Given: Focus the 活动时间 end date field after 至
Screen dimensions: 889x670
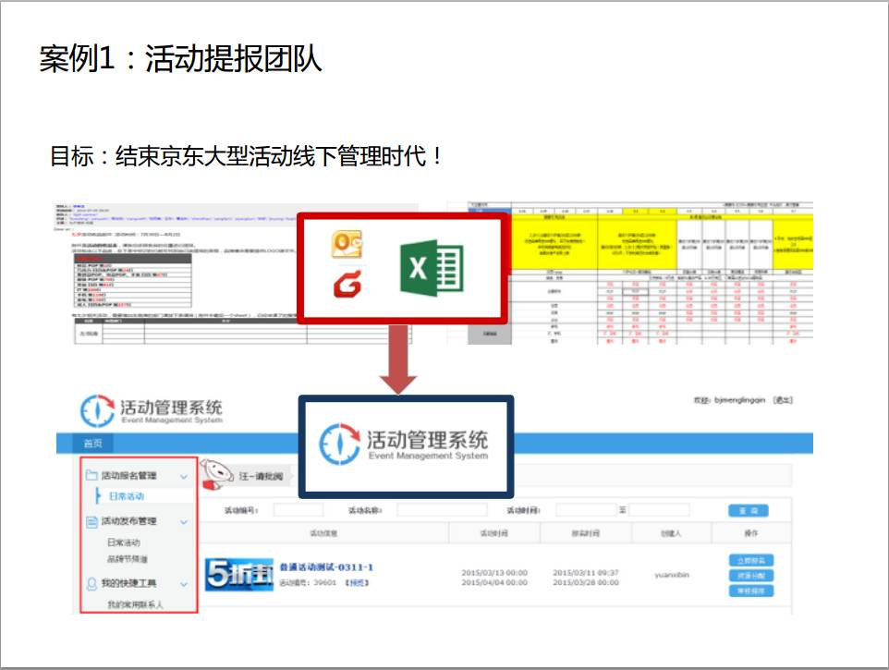Looking at the screenshot, I should 659,510.
